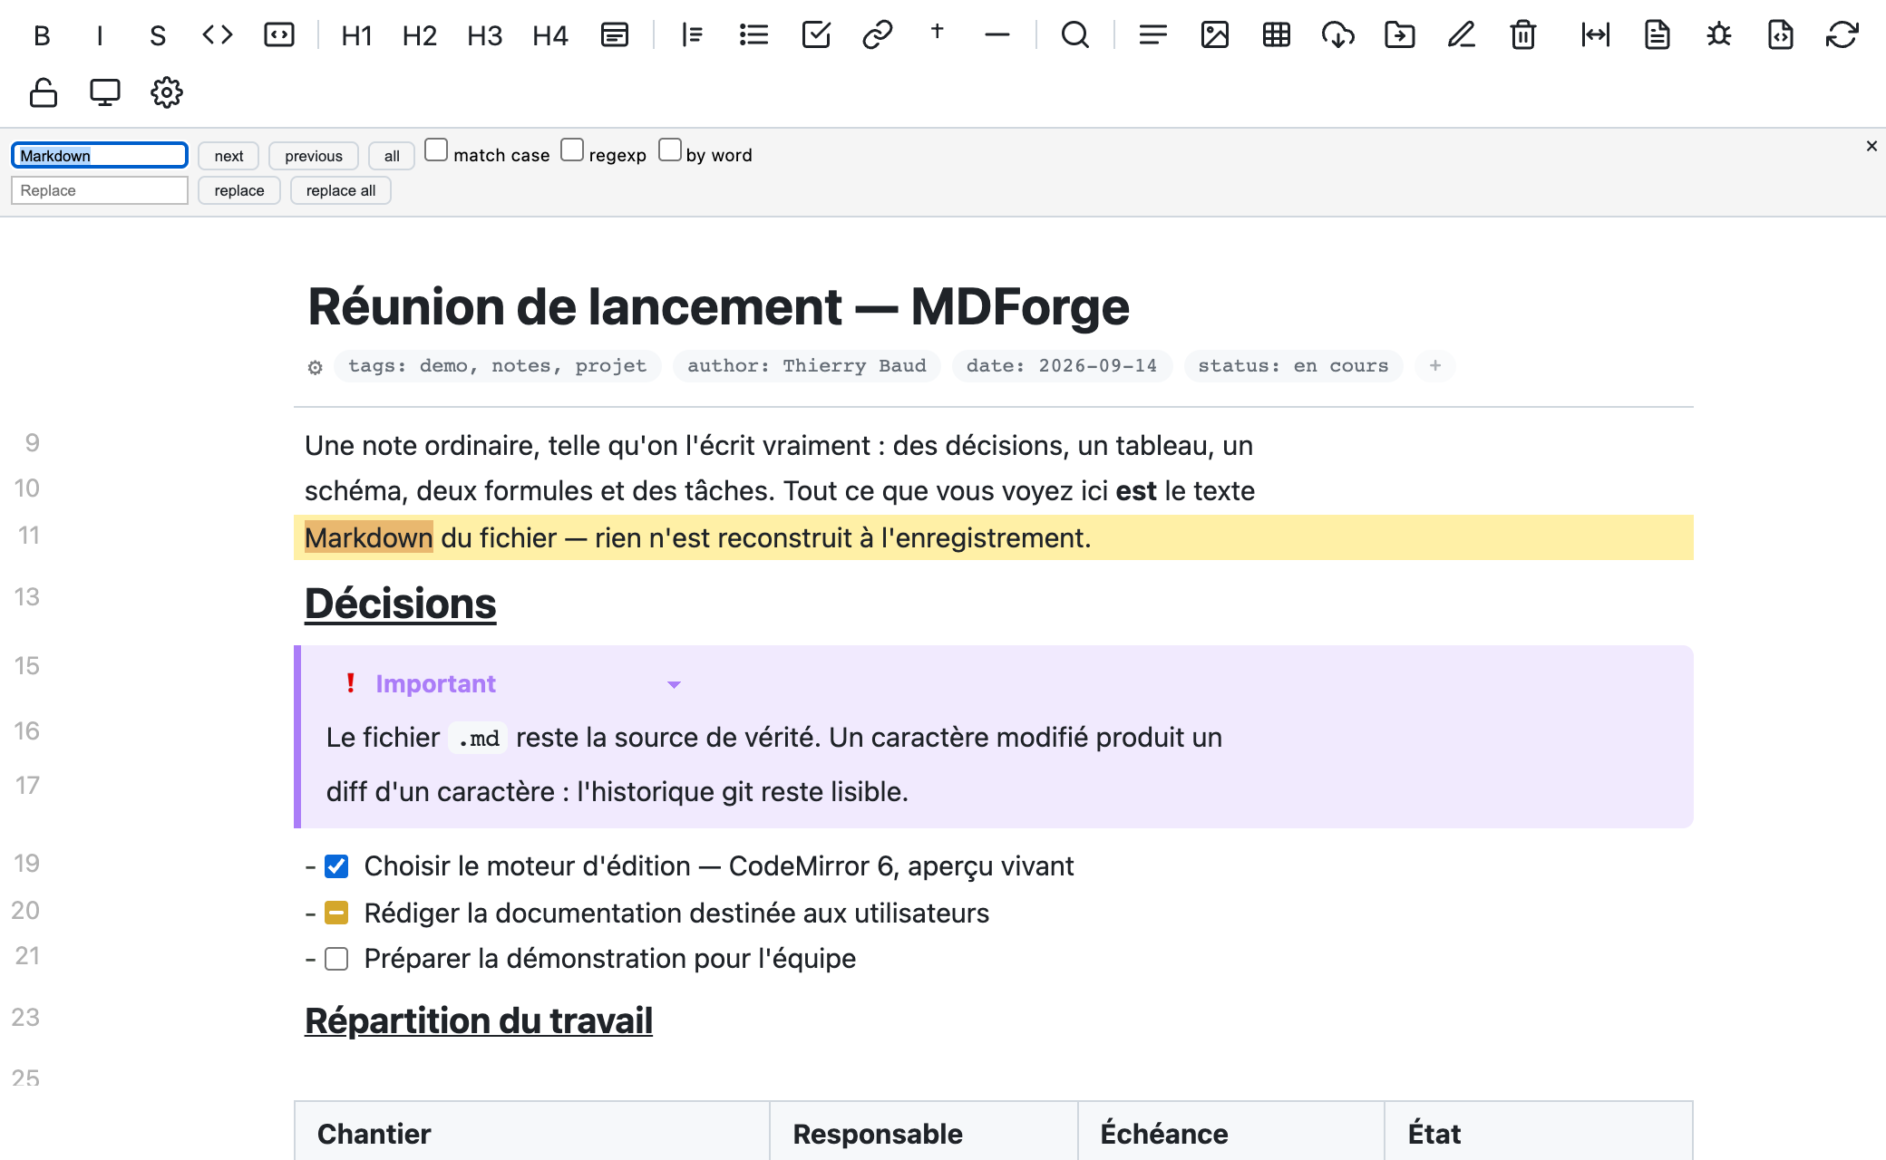Screen dimensions: 1886x1160
Task: Toggle bold formatting with the B icon
Action: [x=42, y=35]
